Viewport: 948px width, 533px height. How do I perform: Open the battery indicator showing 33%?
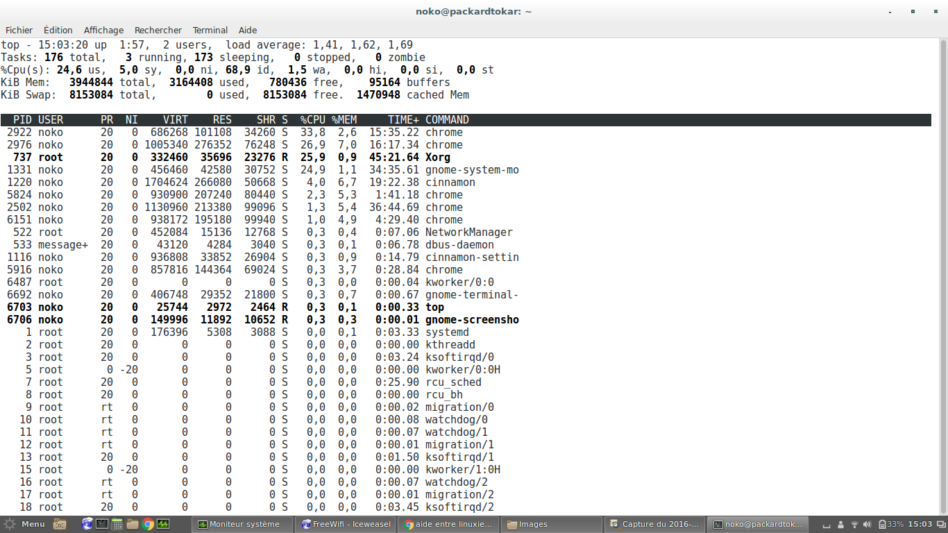pyautogui.click(x=891, y=525)
